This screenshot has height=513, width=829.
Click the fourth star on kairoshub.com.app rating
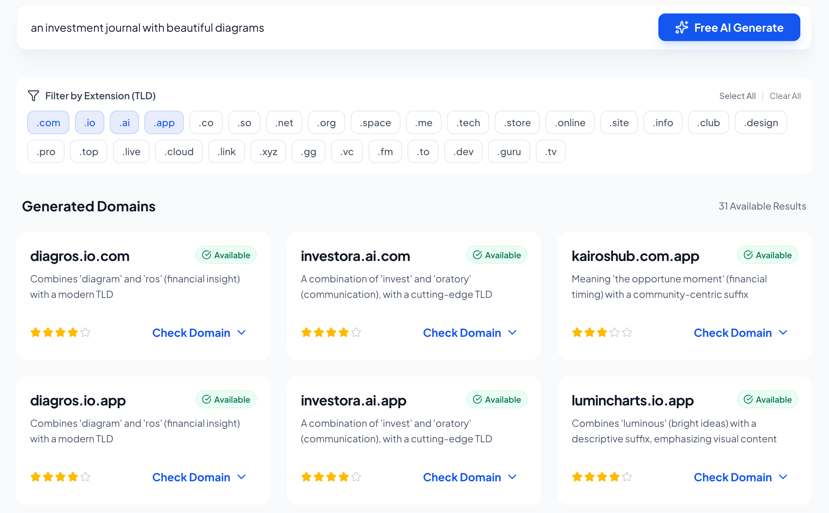pyautogui.click(x=613, y=332)
